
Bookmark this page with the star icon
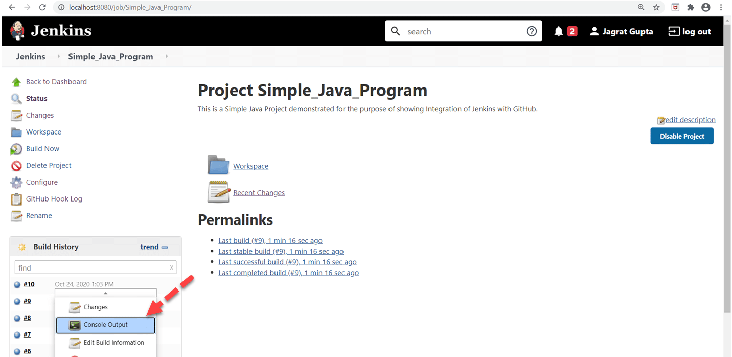coord(656,7)
